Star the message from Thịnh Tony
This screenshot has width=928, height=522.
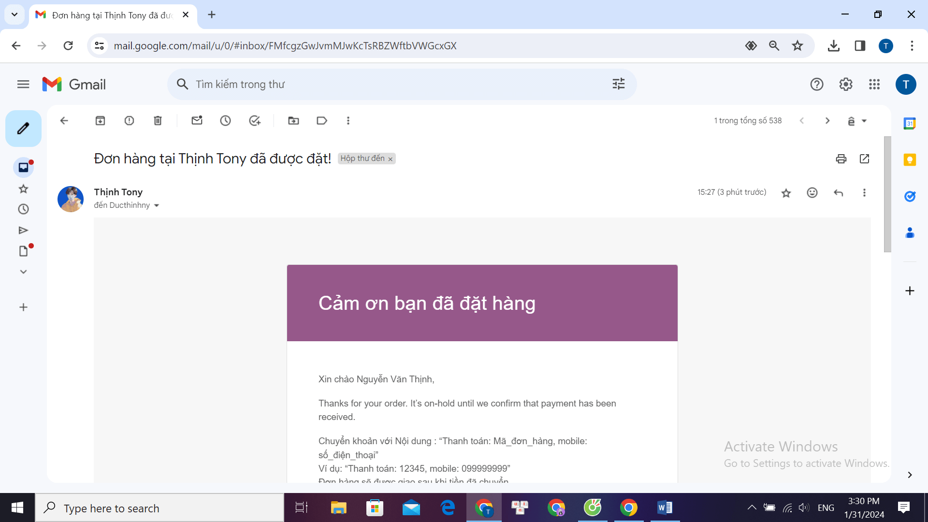[x=785, y=192]
